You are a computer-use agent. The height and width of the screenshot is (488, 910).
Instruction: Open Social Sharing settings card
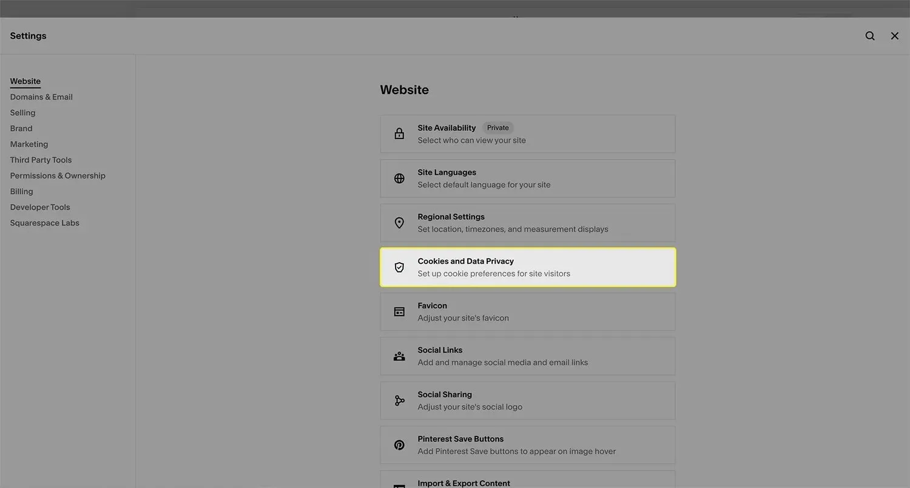528,401
